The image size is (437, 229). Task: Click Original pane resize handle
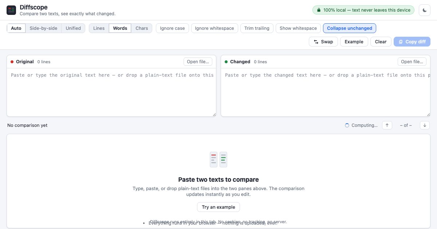click(214, 114)
